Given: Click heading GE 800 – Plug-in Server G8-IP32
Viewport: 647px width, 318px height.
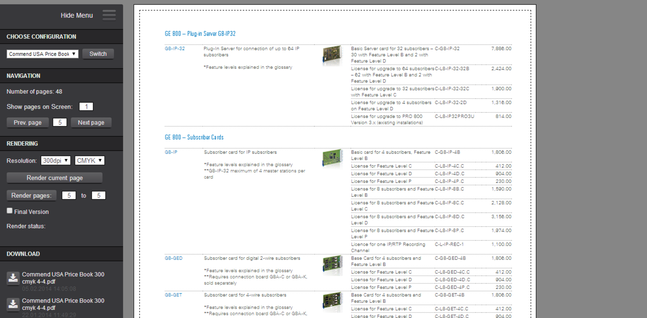Looking at the screenshot, I should pyautogui.click(x=200, y=34).
